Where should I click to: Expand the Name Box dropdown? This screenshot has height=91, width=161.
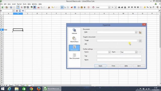pyautogui.click(x=13, y=11)
